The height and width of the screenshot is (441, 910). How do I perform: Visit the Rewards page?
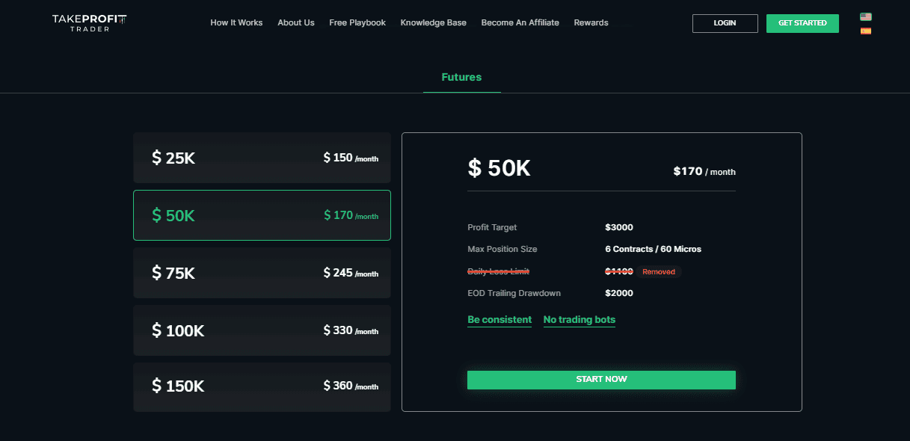click(x=591, y=22)
